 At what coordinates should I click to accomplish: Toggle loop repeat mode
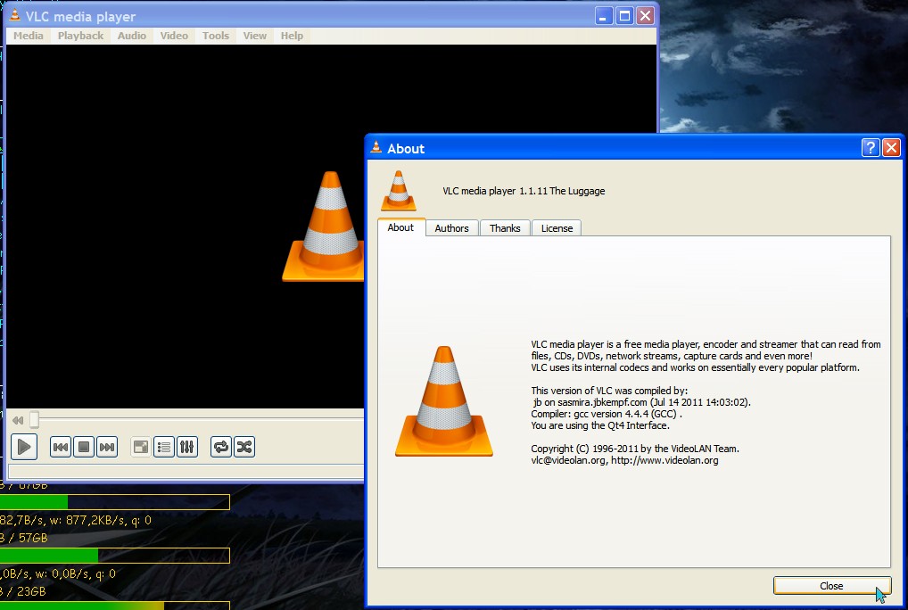pyautogui.click(x=220, y=447)
